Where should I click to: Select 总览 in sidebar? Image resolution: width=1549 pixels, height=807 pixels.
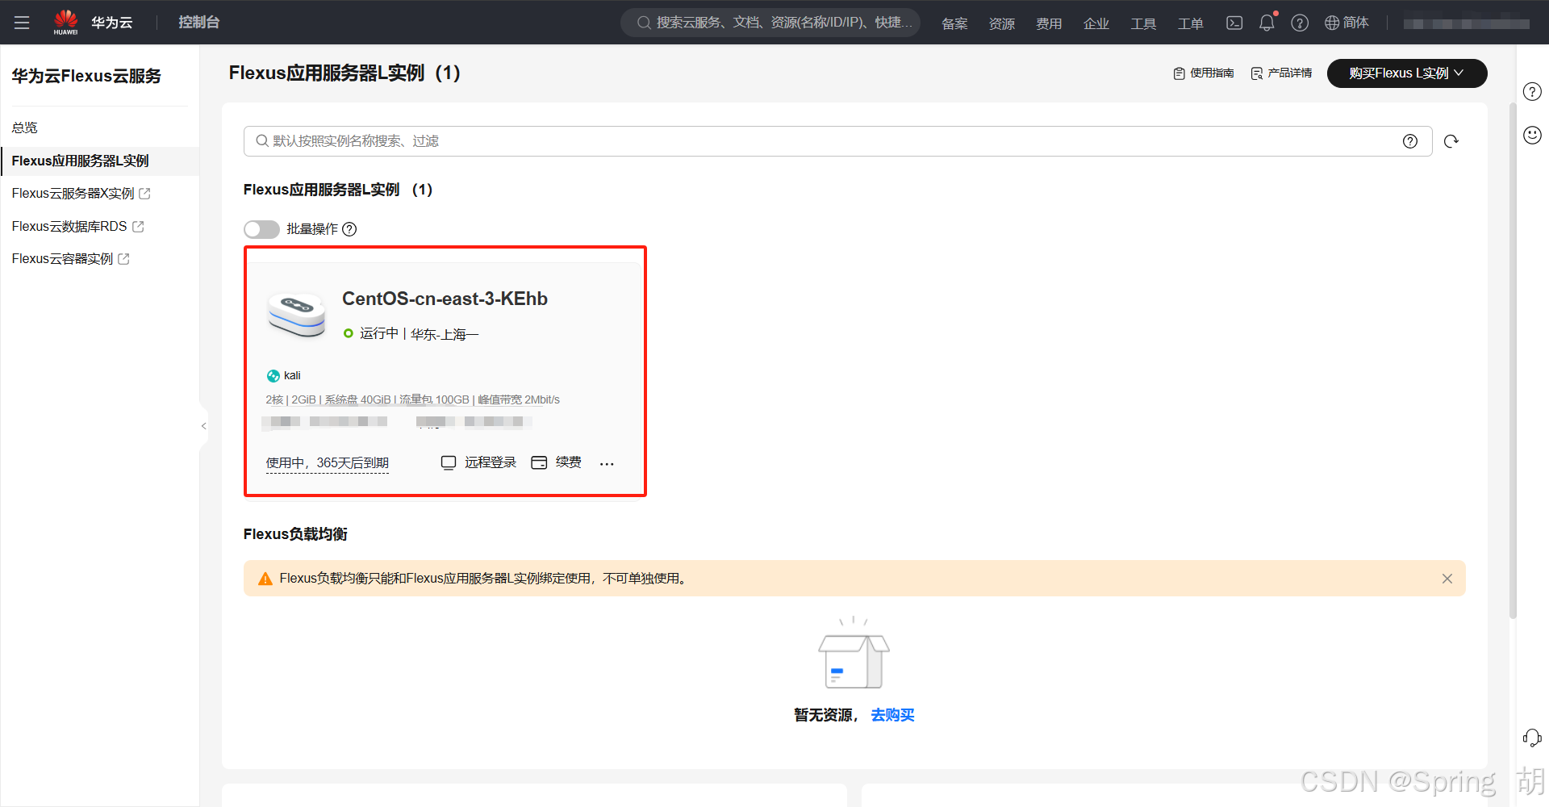24,128
